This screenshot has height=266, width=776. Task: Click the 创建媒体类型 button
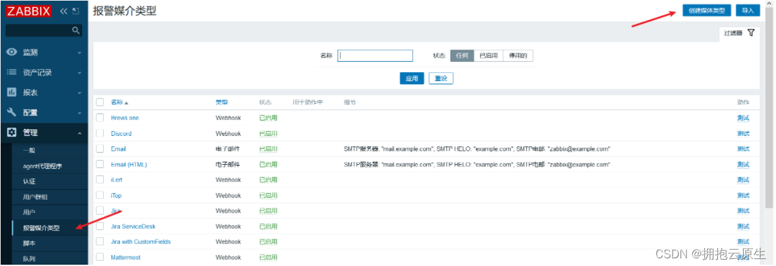click(x=706, y=10)
